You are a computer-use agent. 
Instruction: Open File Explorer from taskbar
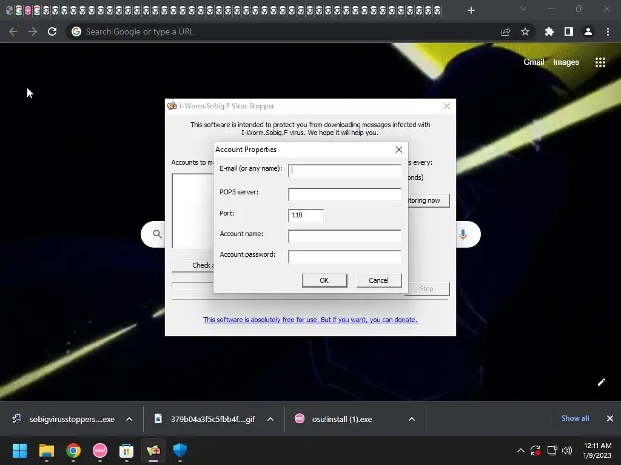click(46, 450)
